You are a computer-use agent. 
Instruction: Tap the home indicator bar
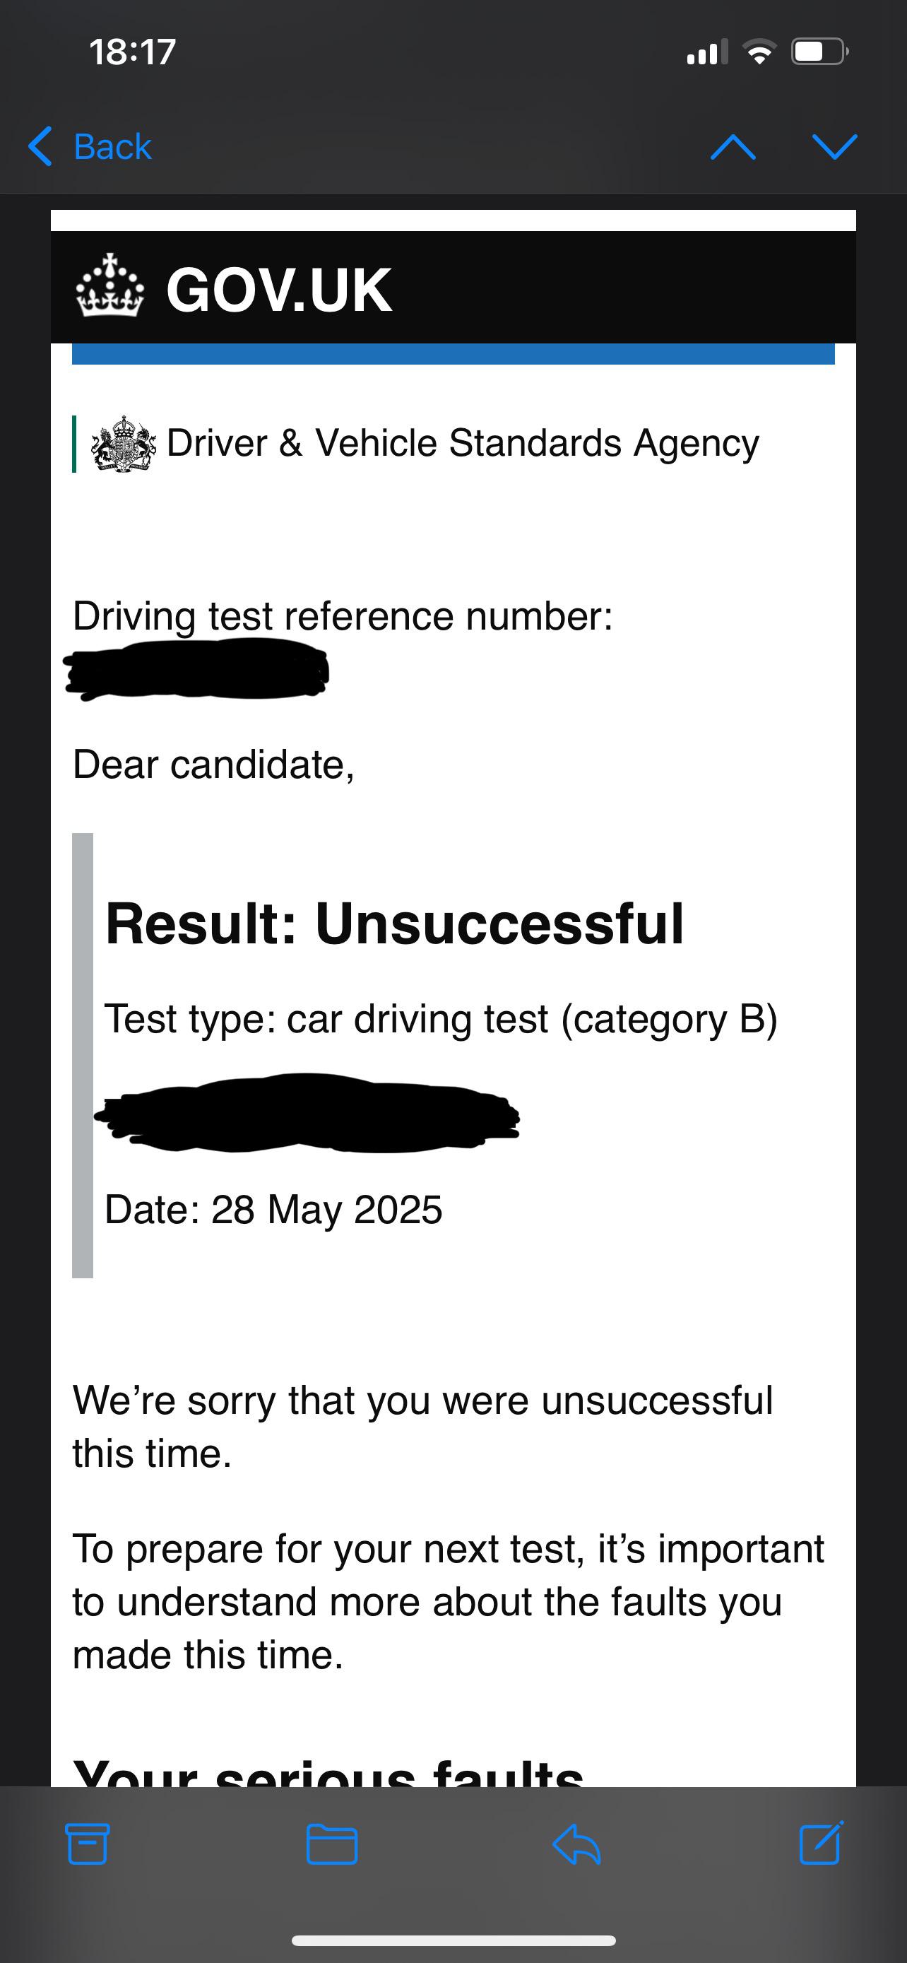tap(454, 1940)
